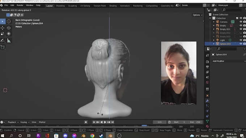Open the Output properties tab
The height and width of the screenshot is (138, 246).
pos(207,67)
